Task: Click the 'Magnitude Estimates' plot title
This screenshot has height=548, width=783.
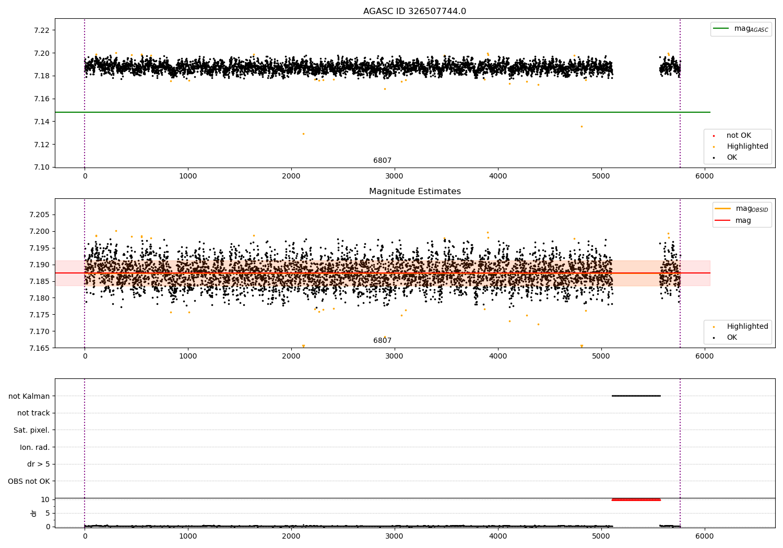Action: pos(414,192)
